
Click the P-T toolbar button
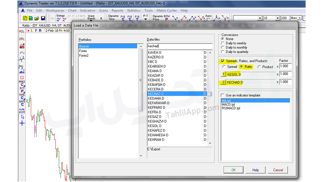(x=146, y=18)
